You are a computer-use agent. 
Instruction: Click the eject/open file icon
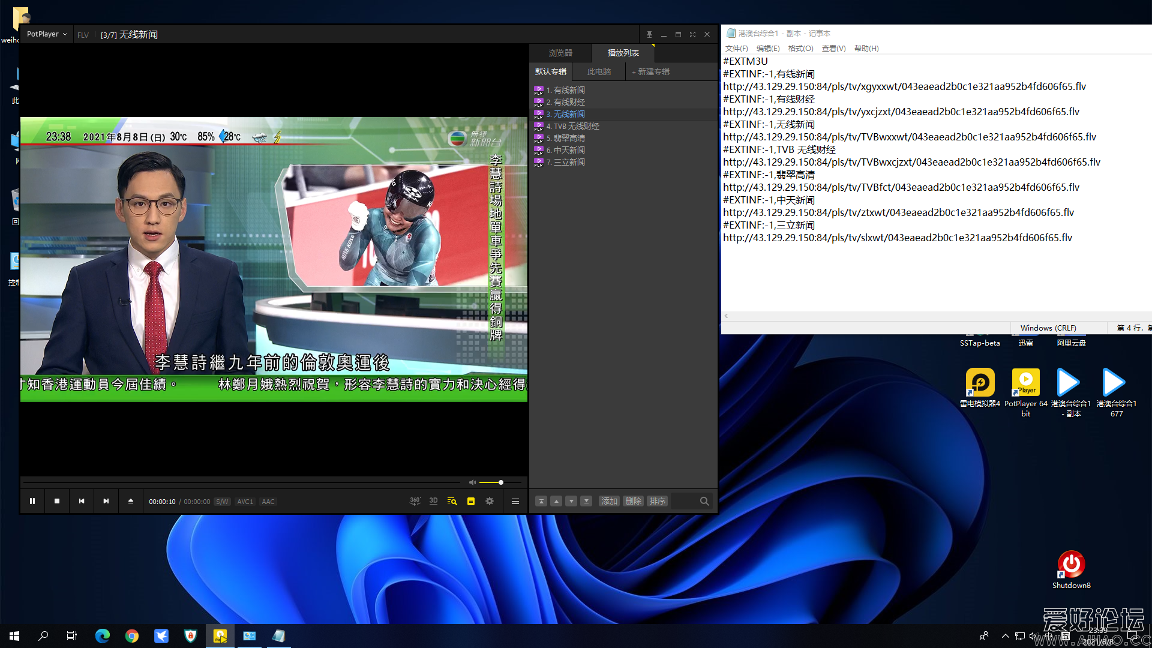pyautogui.click(x=131, y=501)
